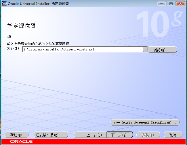This screenshot has height=145, width=187.
Task: Open the path dropdown arrow
Action: 145,49
